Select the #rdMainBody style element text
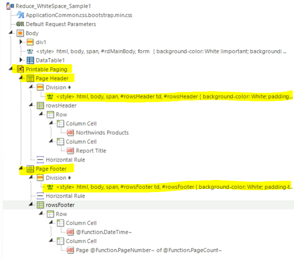Viewport: 294px width, 258px height. pos(161,51)
